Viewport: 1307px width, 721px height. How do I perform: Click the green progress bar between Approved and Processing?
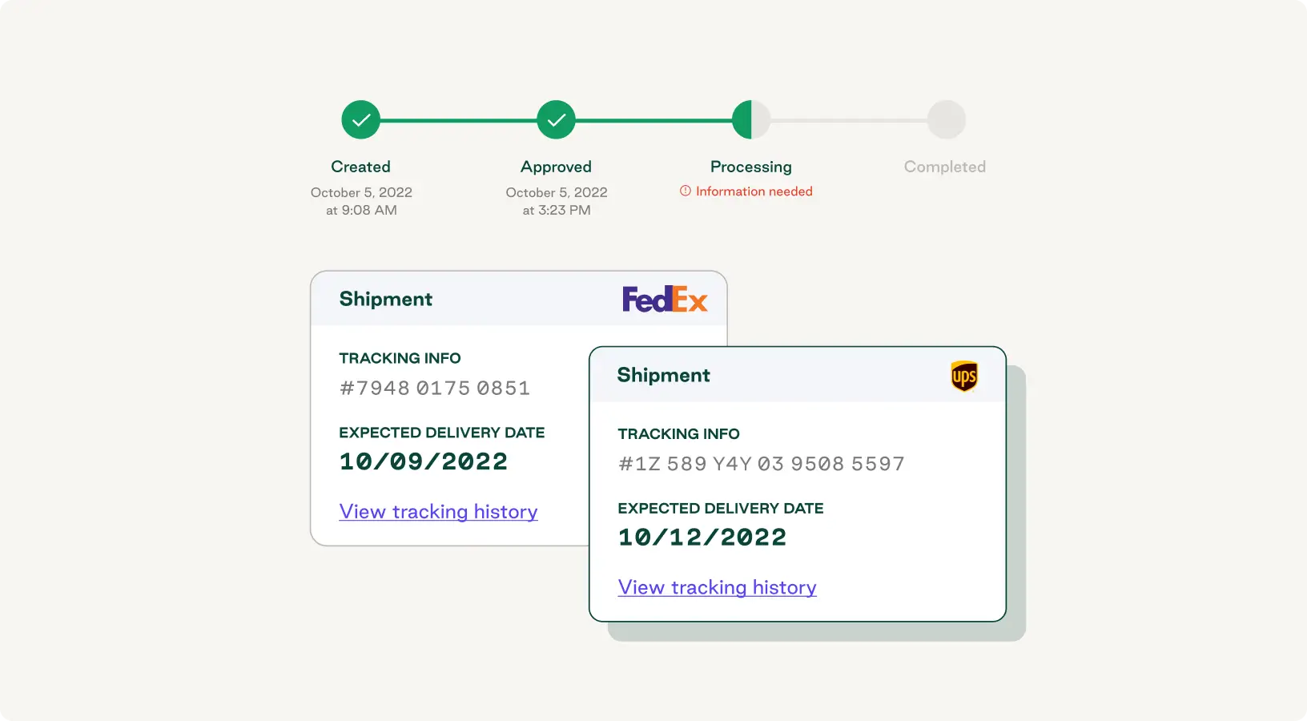tap(653, 119)
